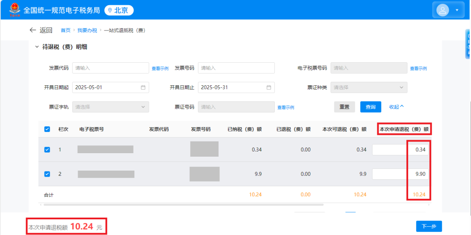Open the 票证字轨 dropdown
Viewport: 471px width, 235px height.
(110, 107)
